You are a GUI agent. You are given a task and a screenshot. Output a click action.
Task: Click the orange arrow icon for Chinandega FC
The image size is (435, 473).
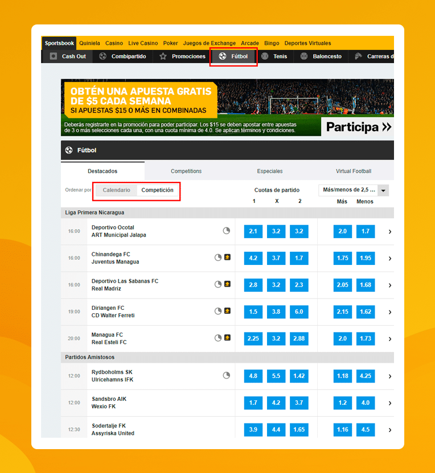pos(228,257)
